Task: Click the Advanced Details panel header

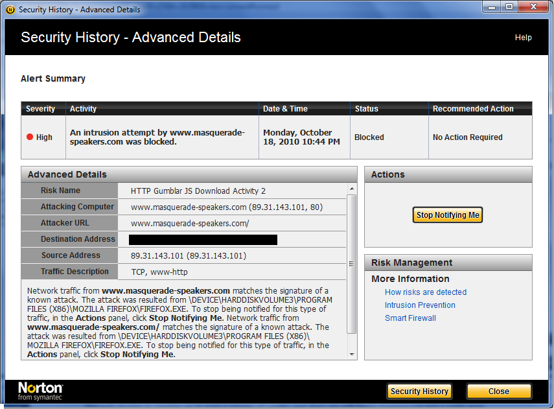Action: 189,174
